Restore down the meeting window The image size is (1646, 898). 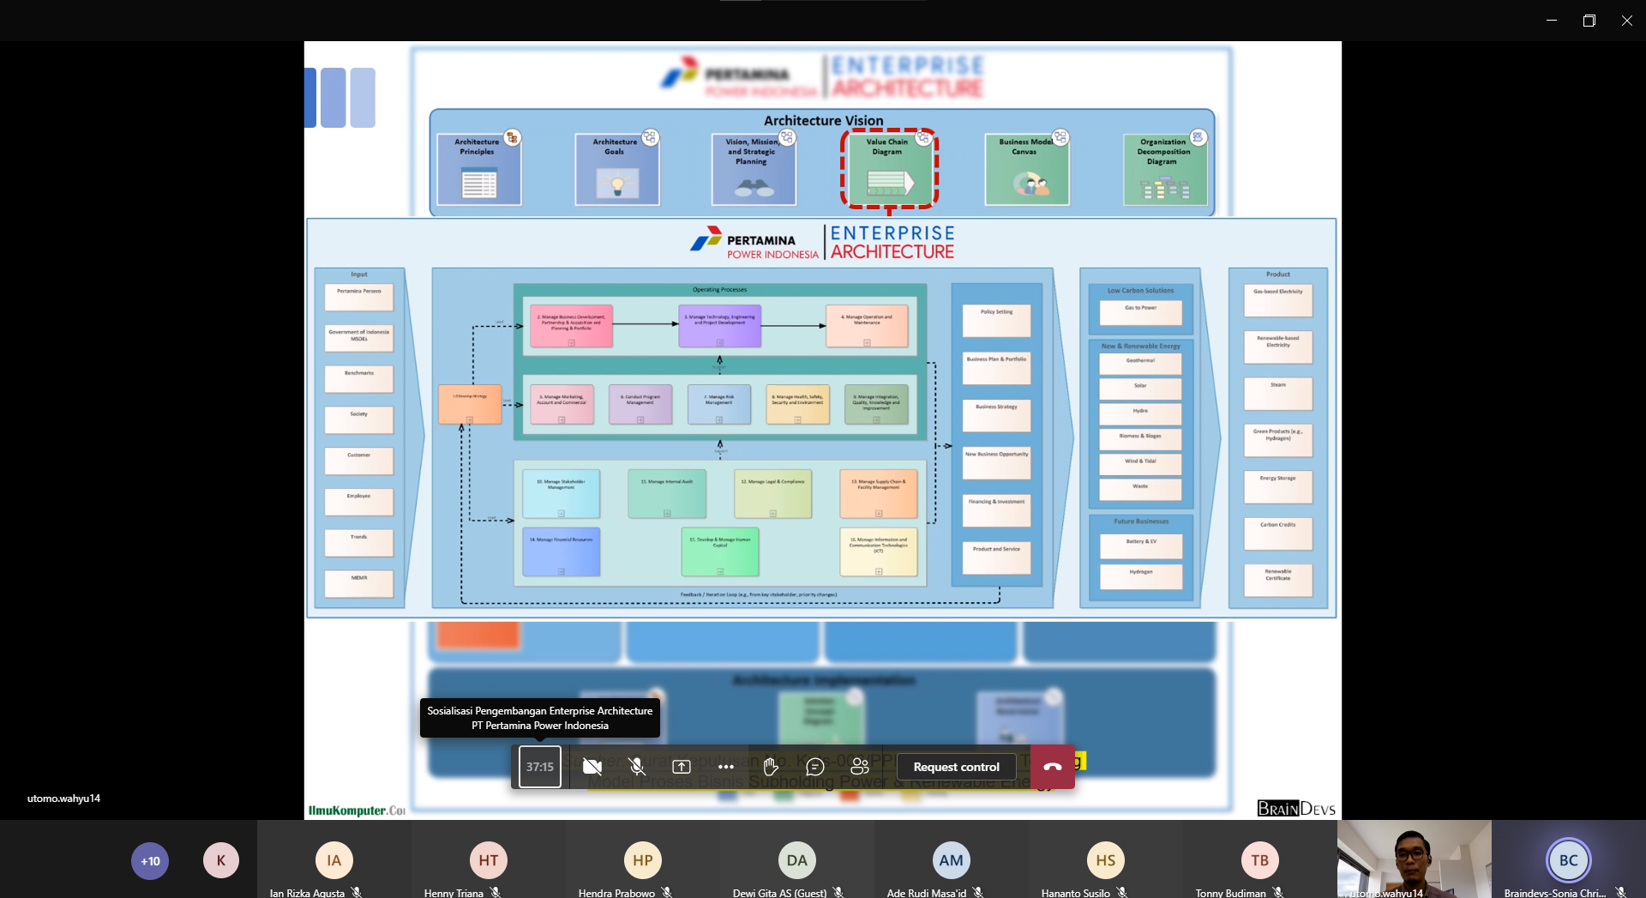pos(1589,21)
